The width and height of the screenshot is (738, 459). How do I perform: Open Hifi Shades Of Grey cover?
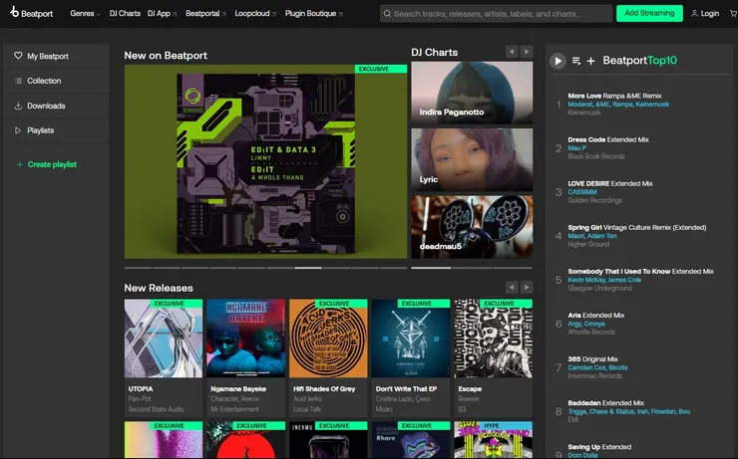tap(328, 339)
